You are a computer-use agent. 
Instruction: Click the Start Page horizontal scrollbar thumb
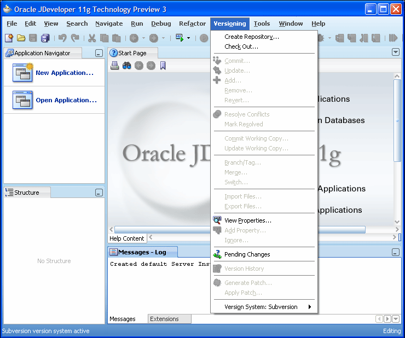pyautogui.click(x=240, y=229)
